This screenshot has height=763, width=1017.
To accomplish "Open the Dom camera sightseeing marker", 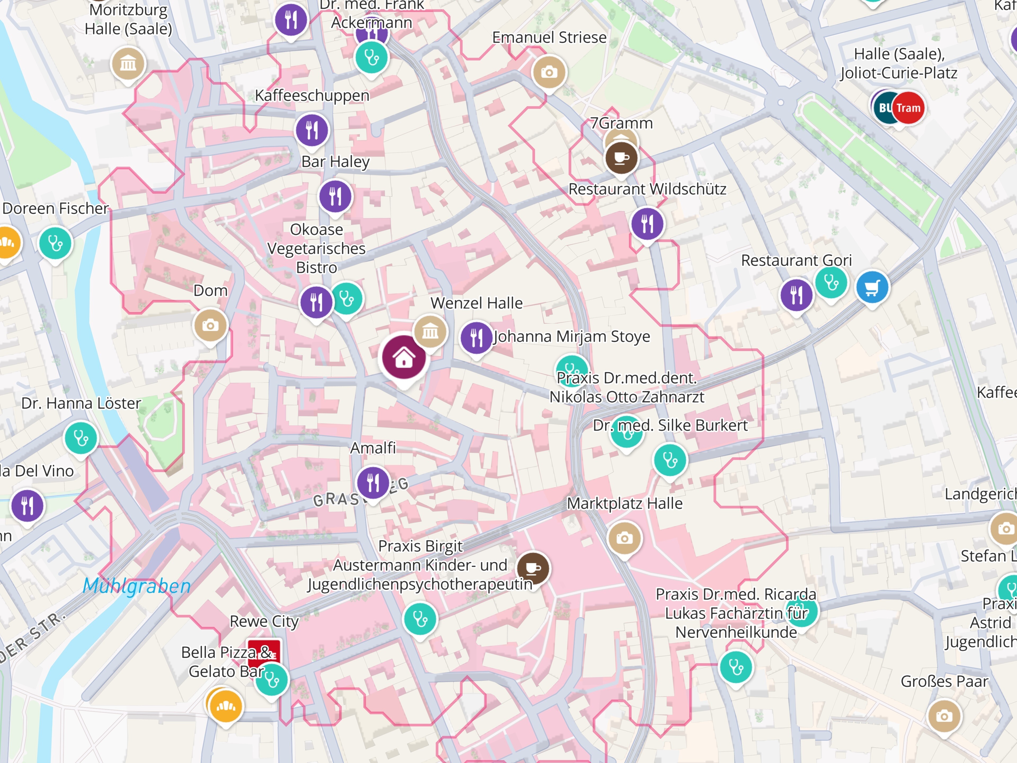I will point(210,325).
